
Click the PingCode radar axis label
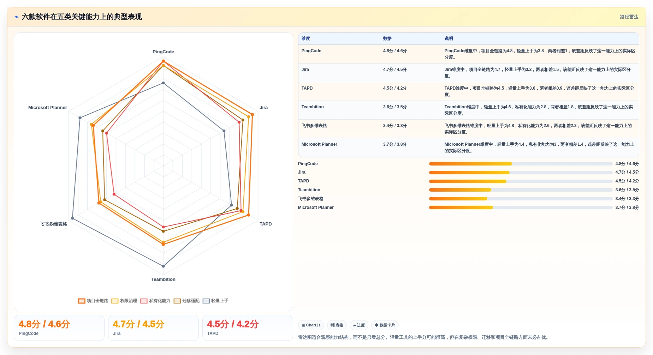pyautogui.click(x=163, y=52)
